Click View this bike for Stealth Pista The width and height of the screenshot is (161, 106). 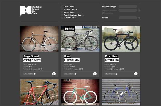(x=111, y=74)
